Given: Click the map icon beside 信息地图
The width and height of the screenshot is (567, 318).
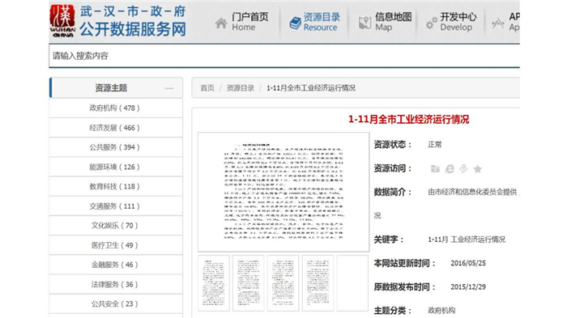Looking at the screenshot, I should [x=364, y=23].
